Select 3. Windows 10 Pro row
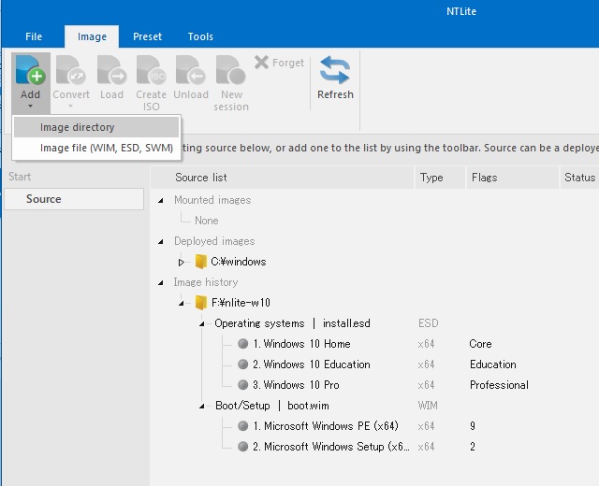This screenshot has width=599, height=486. pos(296,385)
